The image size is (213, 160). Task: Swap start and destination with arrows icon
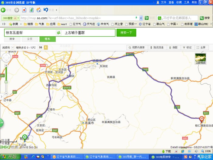(x=58, y=33)
